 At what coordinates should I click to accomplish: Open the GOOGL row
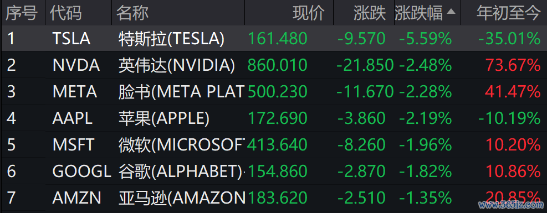(274, 172)
